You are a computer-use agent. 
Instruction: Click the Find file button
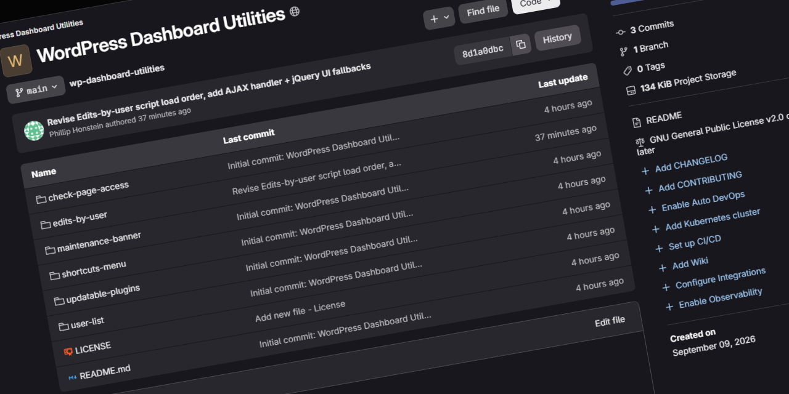(483, 11)
